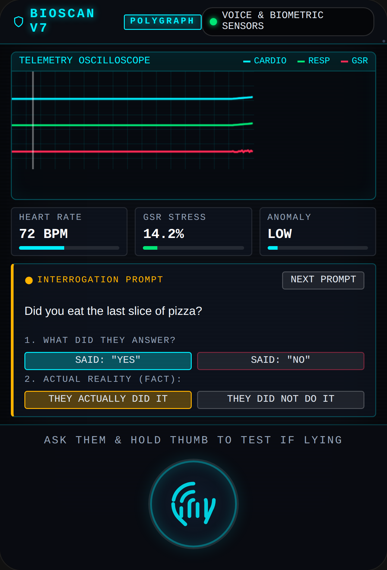Click the orange interrogation prompt indicator dot
Screen dimensions: 387x570
point(29,280)
